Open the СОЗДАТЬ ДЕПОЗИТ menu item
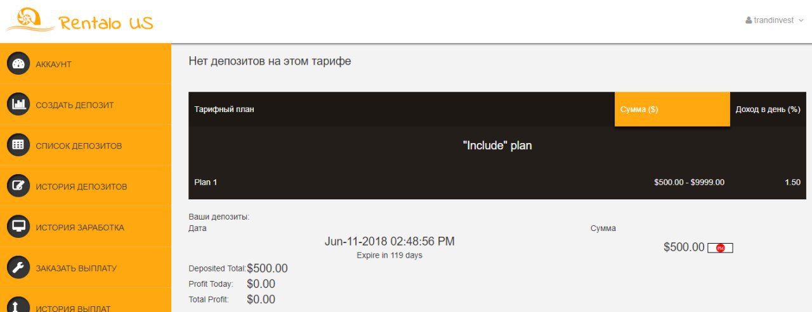The image size is (812, 312). pyautogui.click(x=86, y=104)
